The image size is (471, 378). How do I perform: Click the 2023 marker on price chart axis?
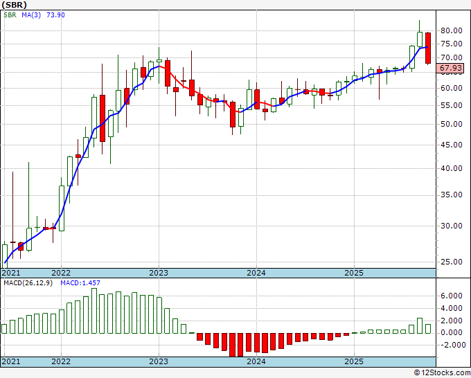tap(159, 273)
